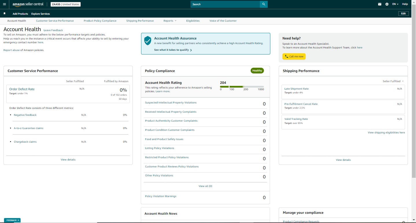The width and height of the screenshot is (416, 223).
Task: Expand the Reports dropdown menu
Action: [x=170, y=21]
